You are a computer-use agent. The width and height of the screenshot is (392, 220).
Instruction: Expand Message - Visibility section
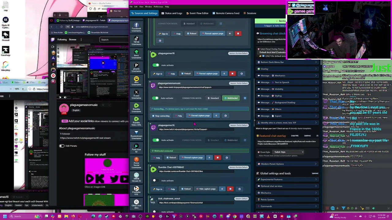click(287, 89)
